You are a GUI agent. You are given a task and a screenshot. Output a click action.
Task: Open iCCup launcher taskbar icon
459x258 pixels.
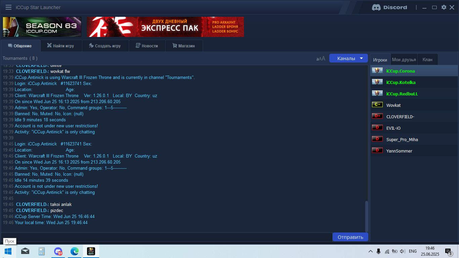coord(91,251)
